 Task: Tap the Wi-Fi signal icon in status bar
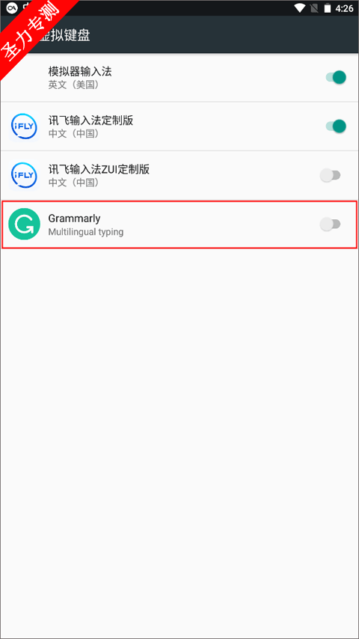[x=301, y=8]
